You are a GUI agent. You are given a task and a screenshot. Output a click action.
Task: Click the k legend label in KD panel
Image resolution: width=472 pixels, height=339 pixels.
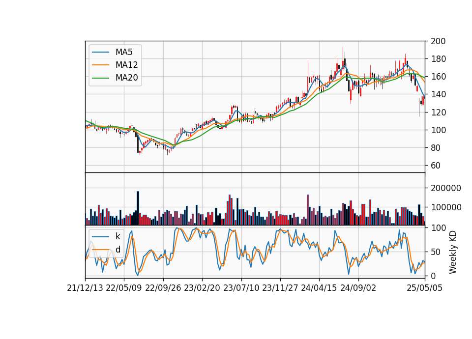[x=118, y=236]
